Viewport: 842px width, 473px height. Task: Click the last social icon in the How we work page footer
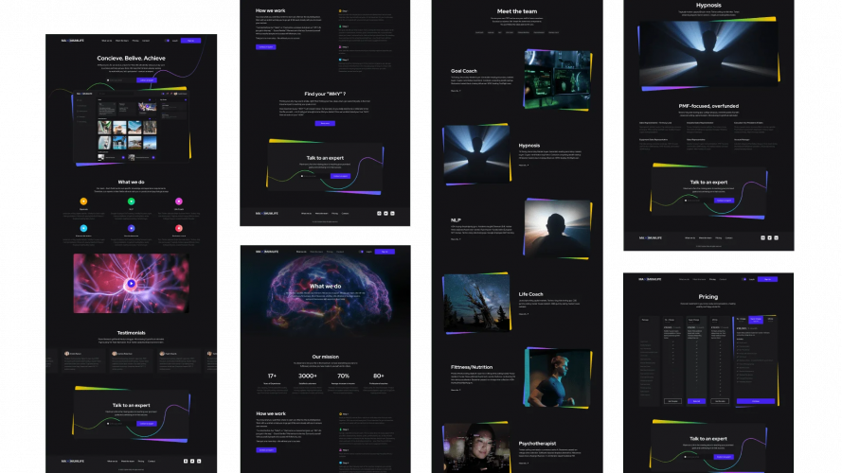click(392, 214)
